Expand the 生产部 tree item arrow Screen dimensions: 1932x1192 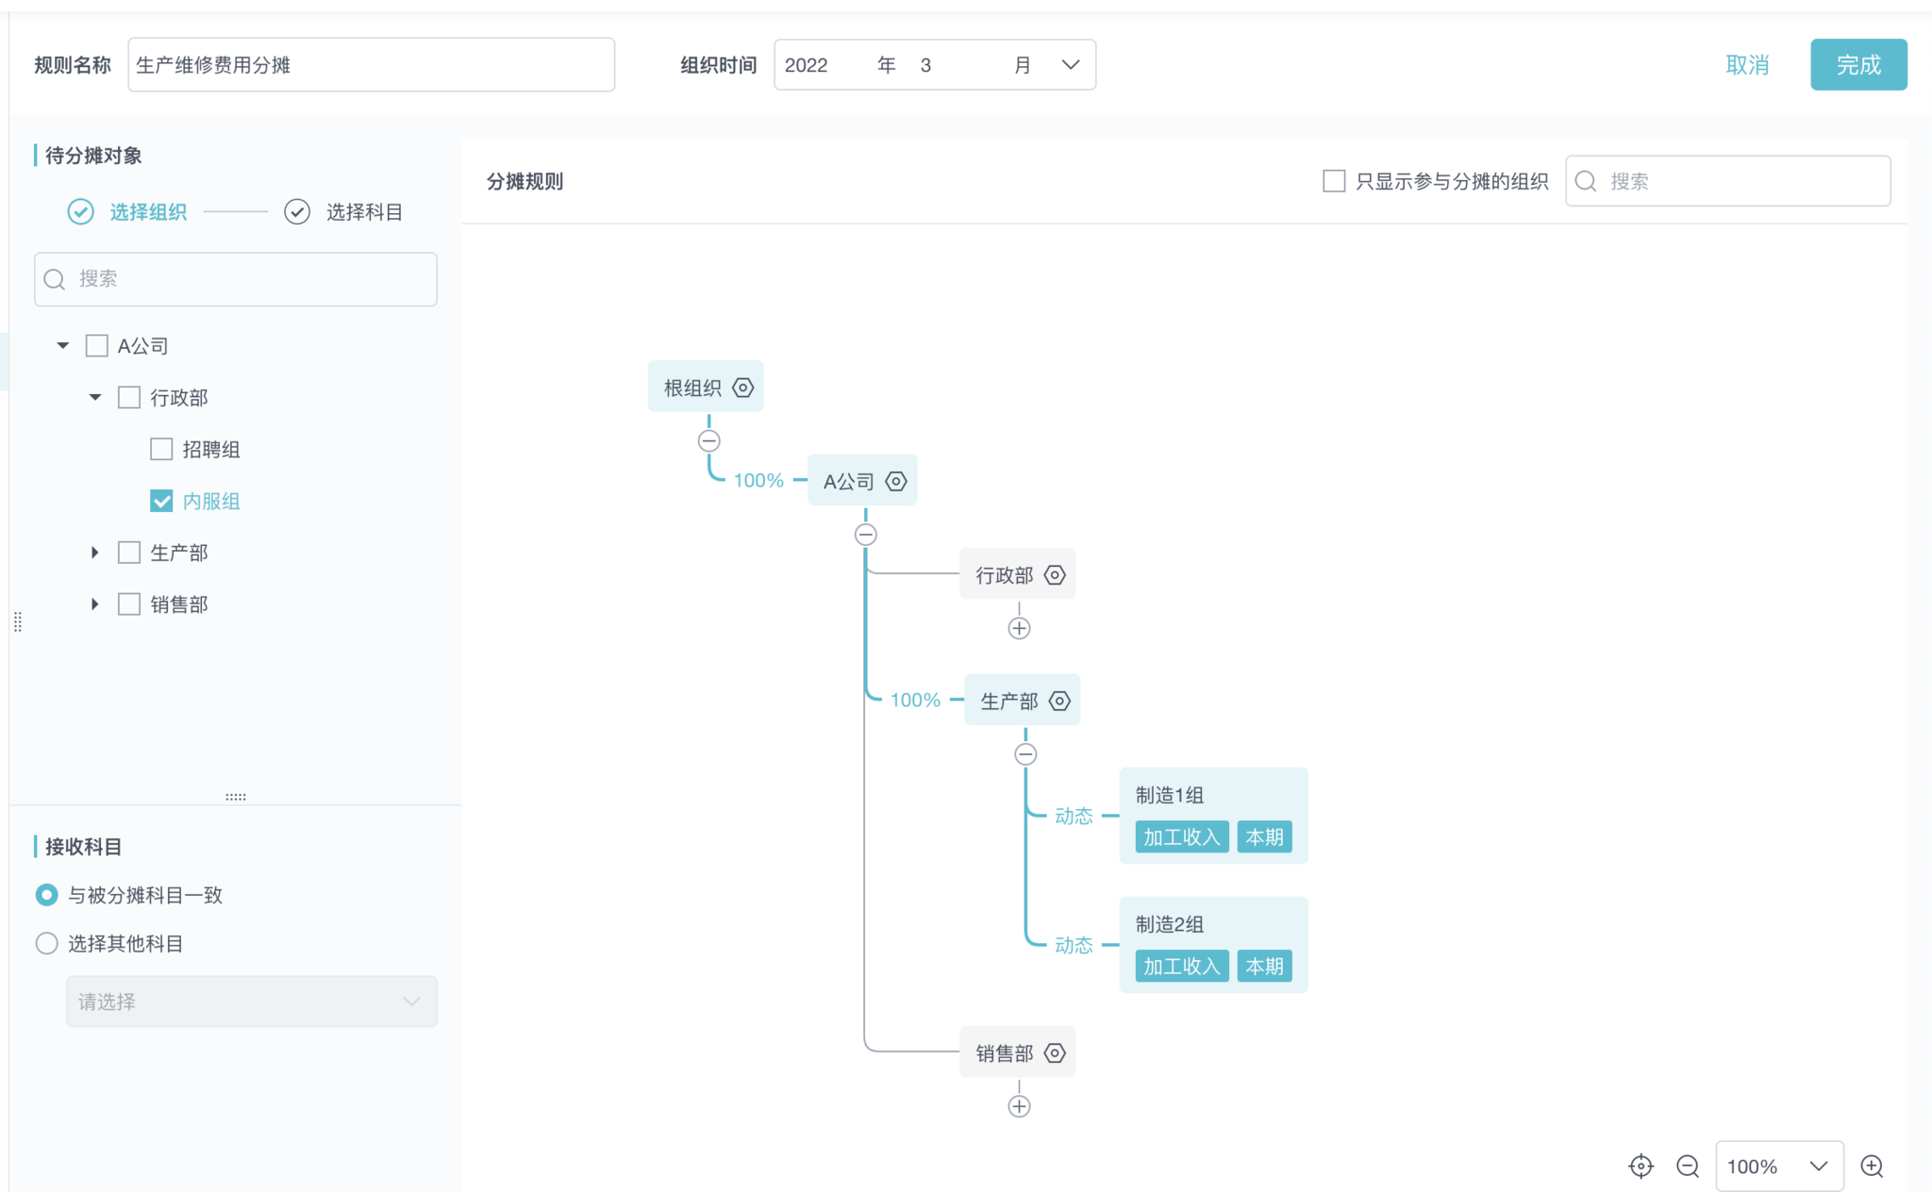point(94,553)
